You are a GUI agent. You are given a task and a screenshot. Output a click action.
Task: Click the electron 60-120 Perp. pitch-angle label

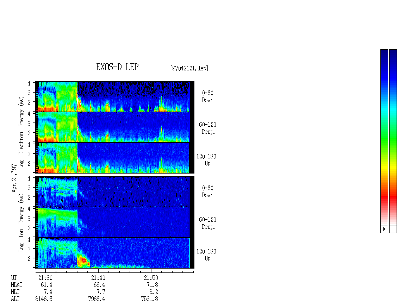208,128
